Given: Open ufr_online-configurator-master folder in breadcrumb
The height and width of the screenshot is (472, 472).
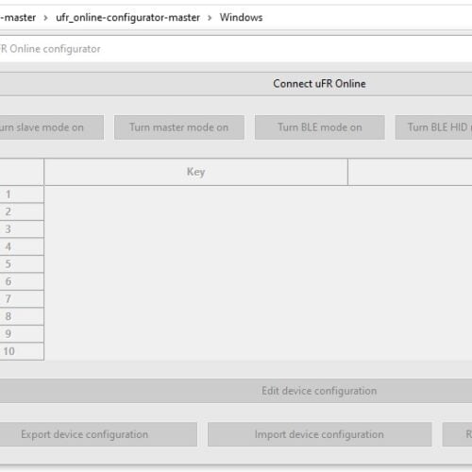Looking at the screenshot, I should click(127, 17).
